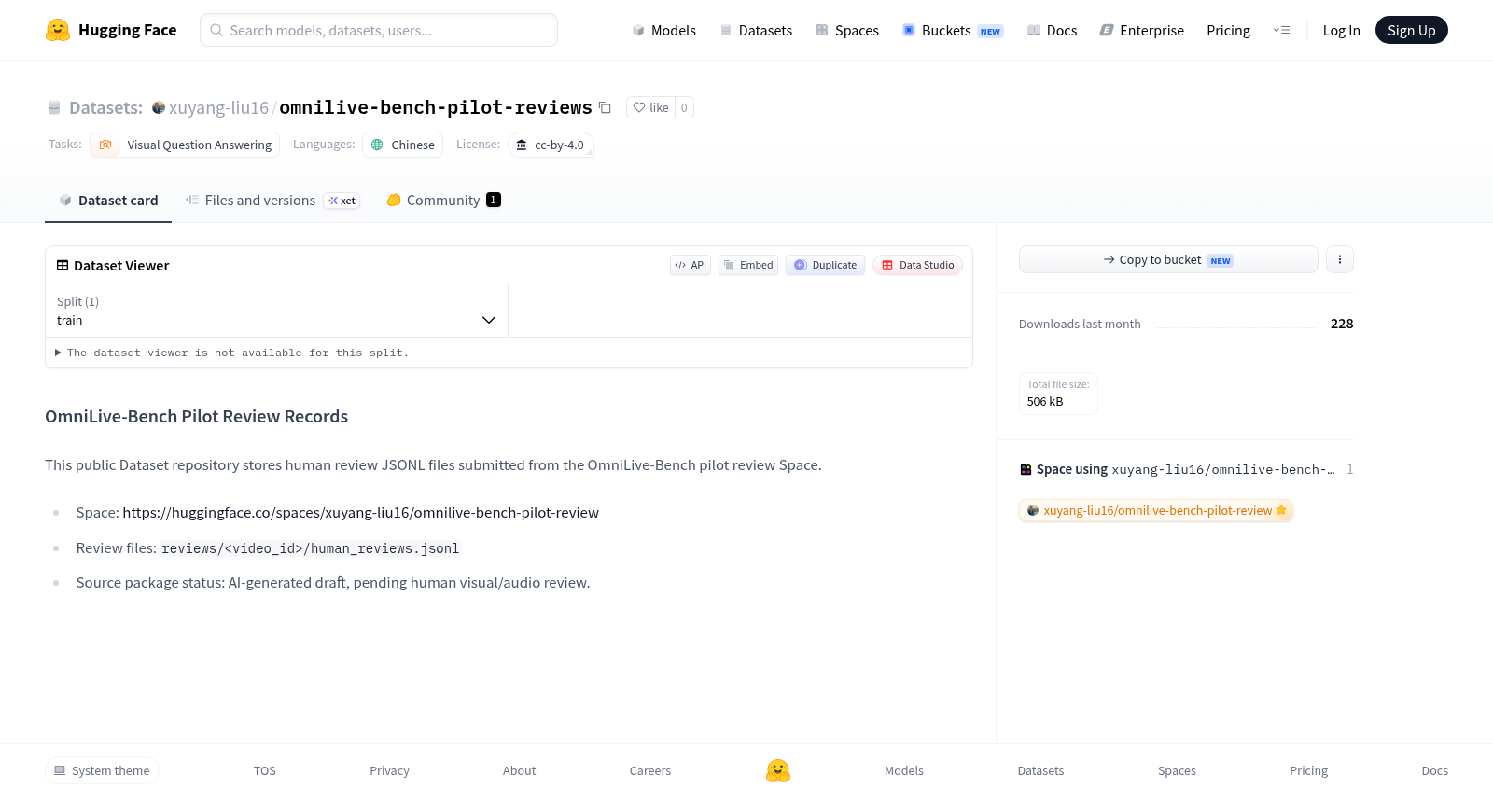Image resolution: width=1493 pixels, height=803 pixels.
Task: Click the heart like button
Action: tap(651, 107)
